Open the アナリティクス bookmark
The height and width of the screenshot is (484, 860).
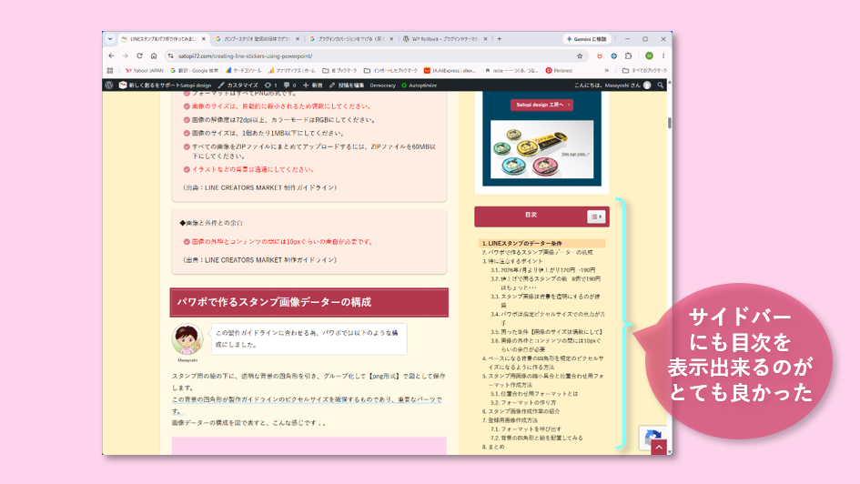click(292, 71)
